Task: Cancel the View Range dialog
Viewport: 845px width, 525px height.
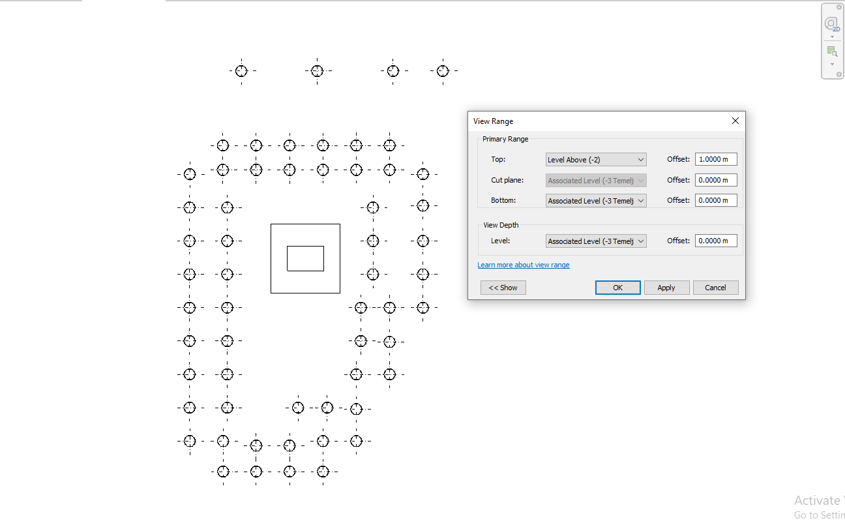Action: (715, 287)
